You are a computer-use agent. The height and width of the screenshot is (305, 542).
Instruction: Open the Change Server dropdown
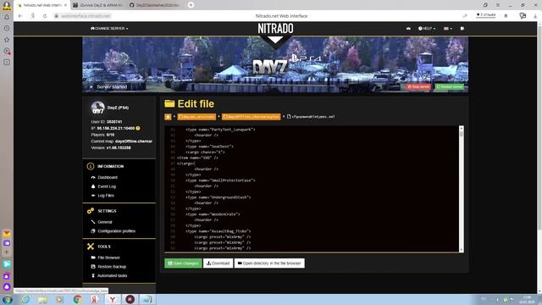pyautogui.click(x=109, y=28)
